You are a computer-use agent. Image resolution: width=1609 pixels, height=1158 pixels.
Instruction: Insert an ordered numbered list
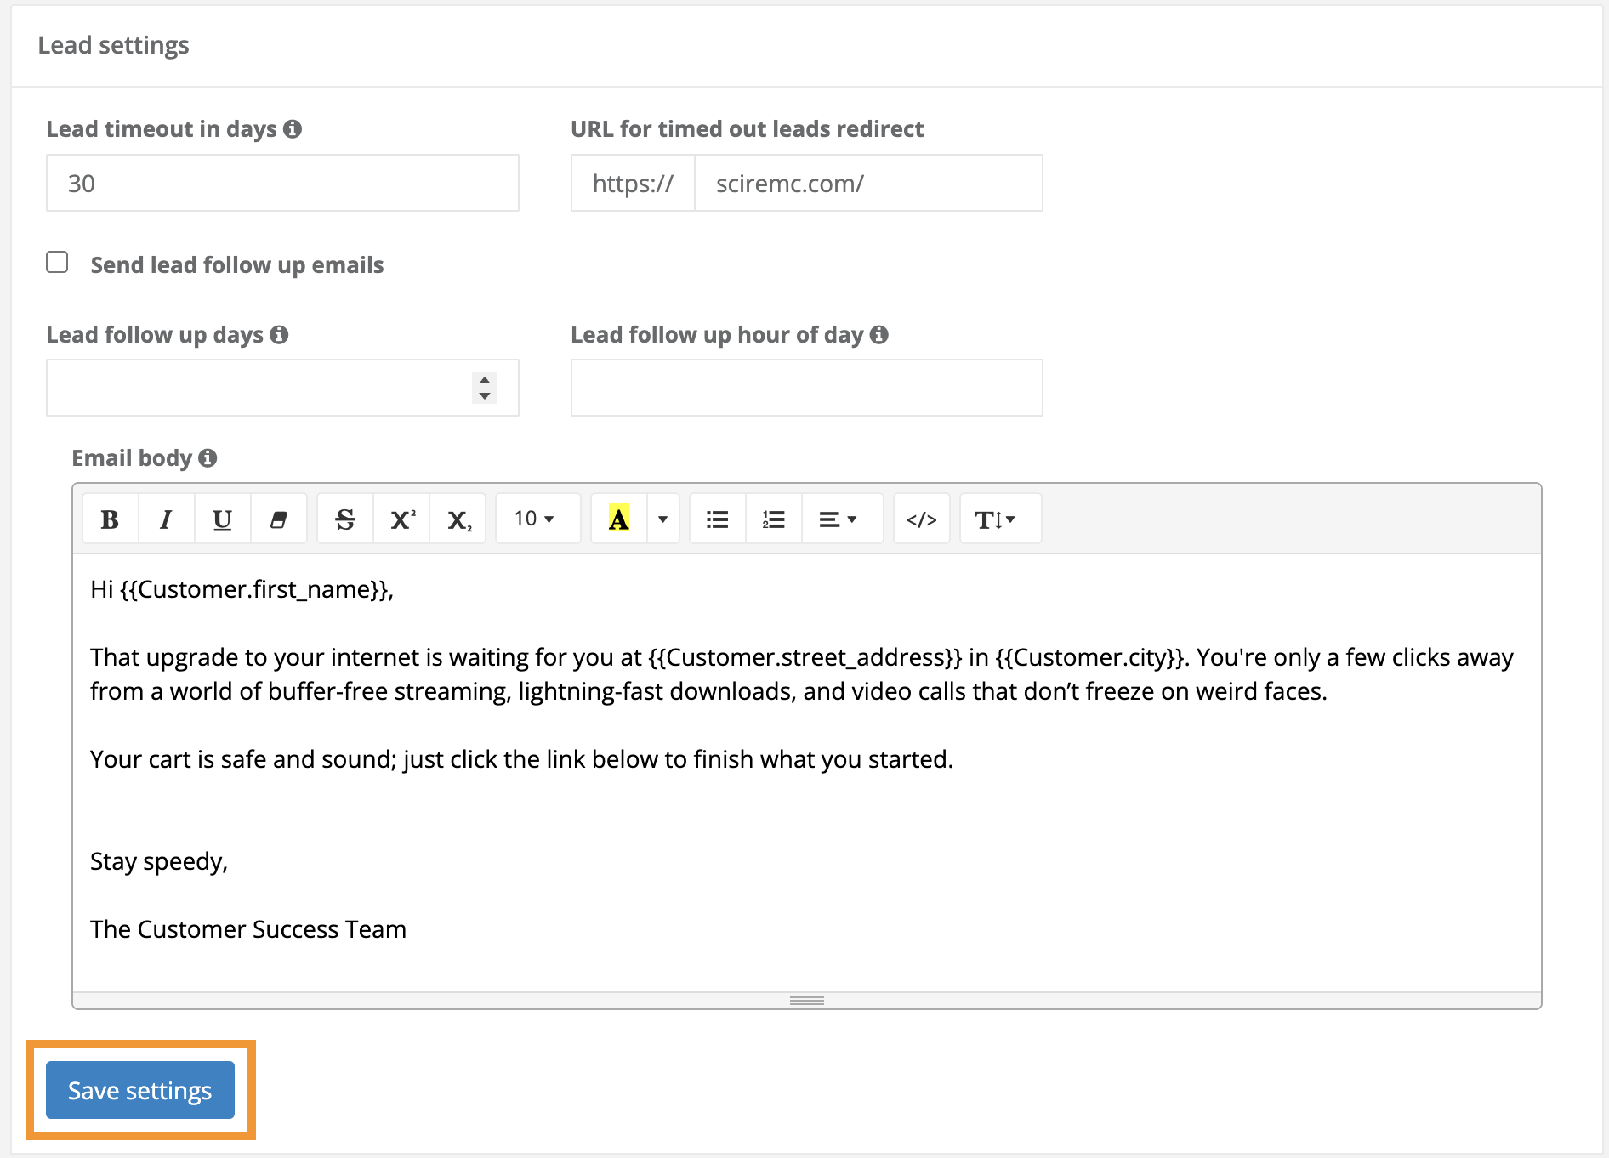coord(773,518)
